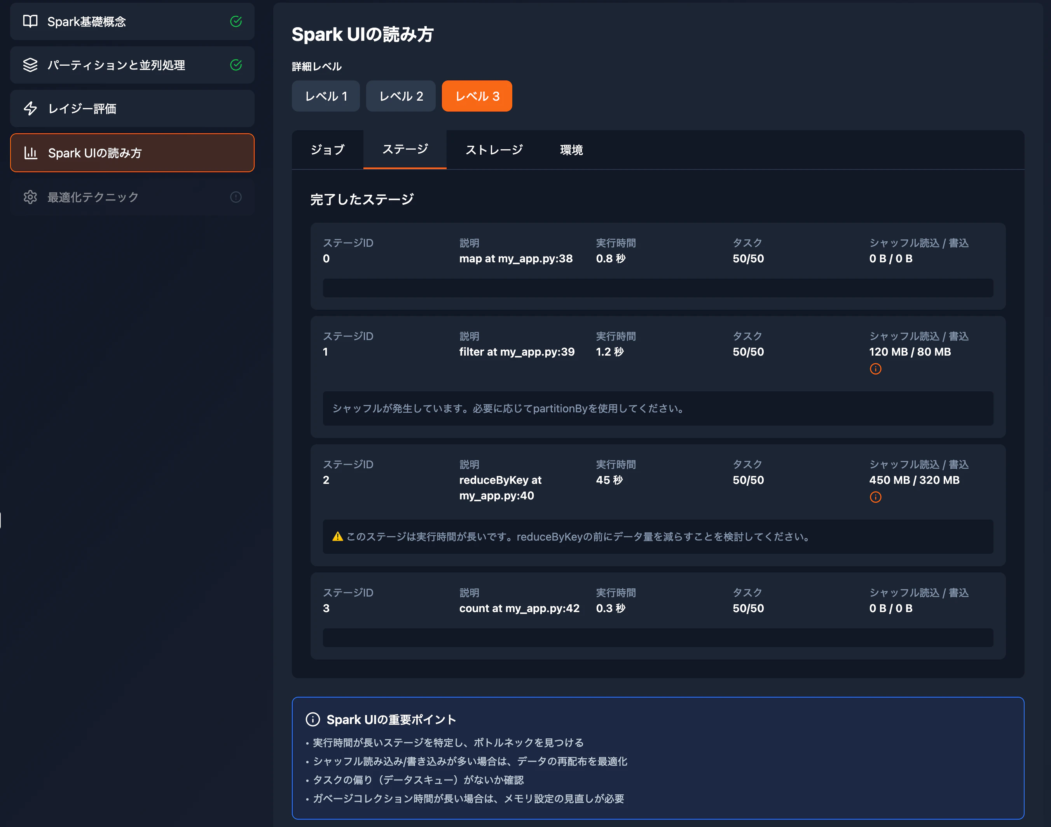Click the lightning bolt icon for レイジー評価
Viewport: 1051px width, 827px height.
(x=30, y=108)
